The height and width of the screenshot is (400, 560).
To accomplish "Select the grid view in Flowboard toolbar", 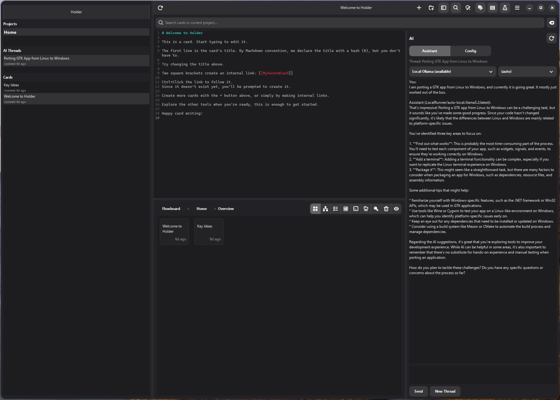I will click(x=315, y=209).
